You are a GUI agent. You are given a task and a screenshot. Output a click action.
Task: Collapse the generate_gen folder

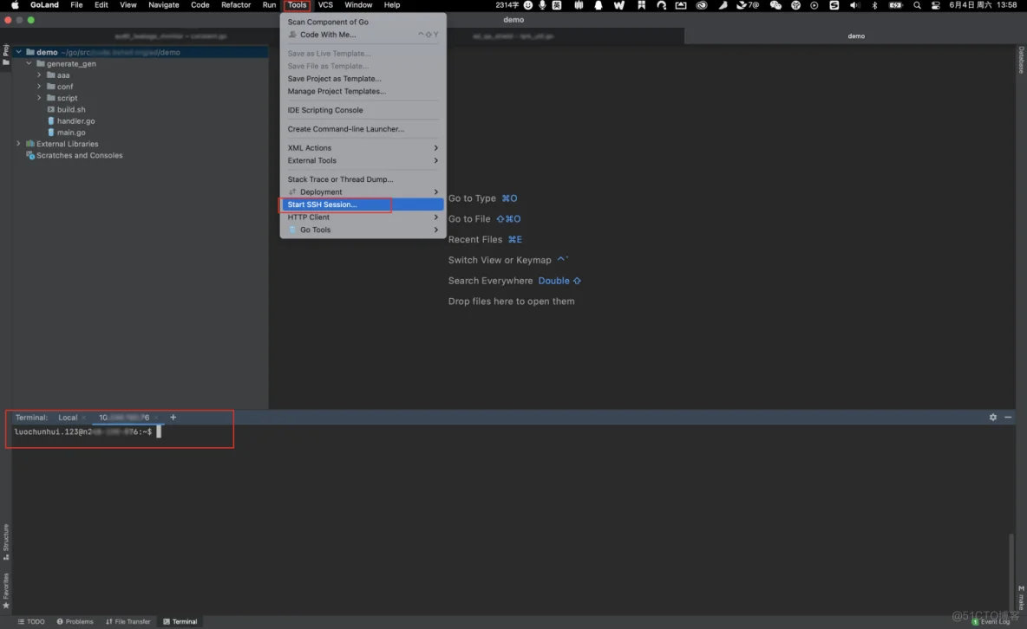pyautogui.click(x=29, y=64)
